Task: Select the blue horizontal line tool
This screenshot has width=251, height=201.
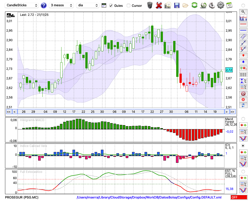Action: pos(243,30)
